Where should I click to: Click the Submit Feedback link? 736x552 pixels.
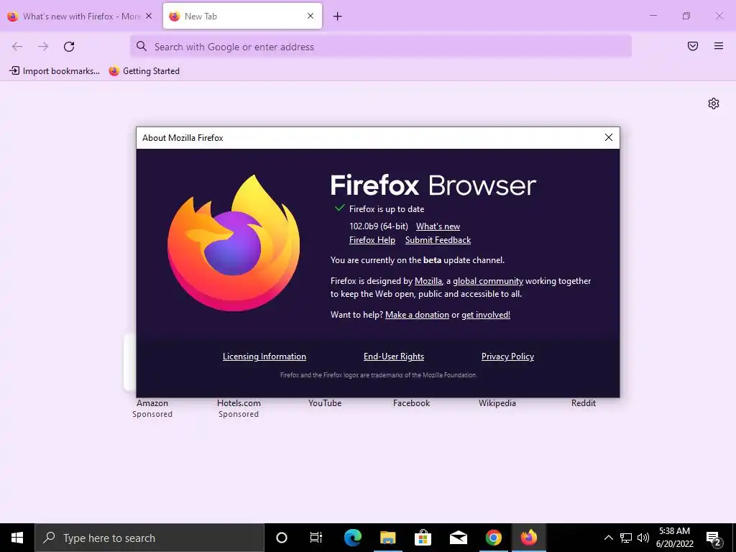(x=438, y=240)
